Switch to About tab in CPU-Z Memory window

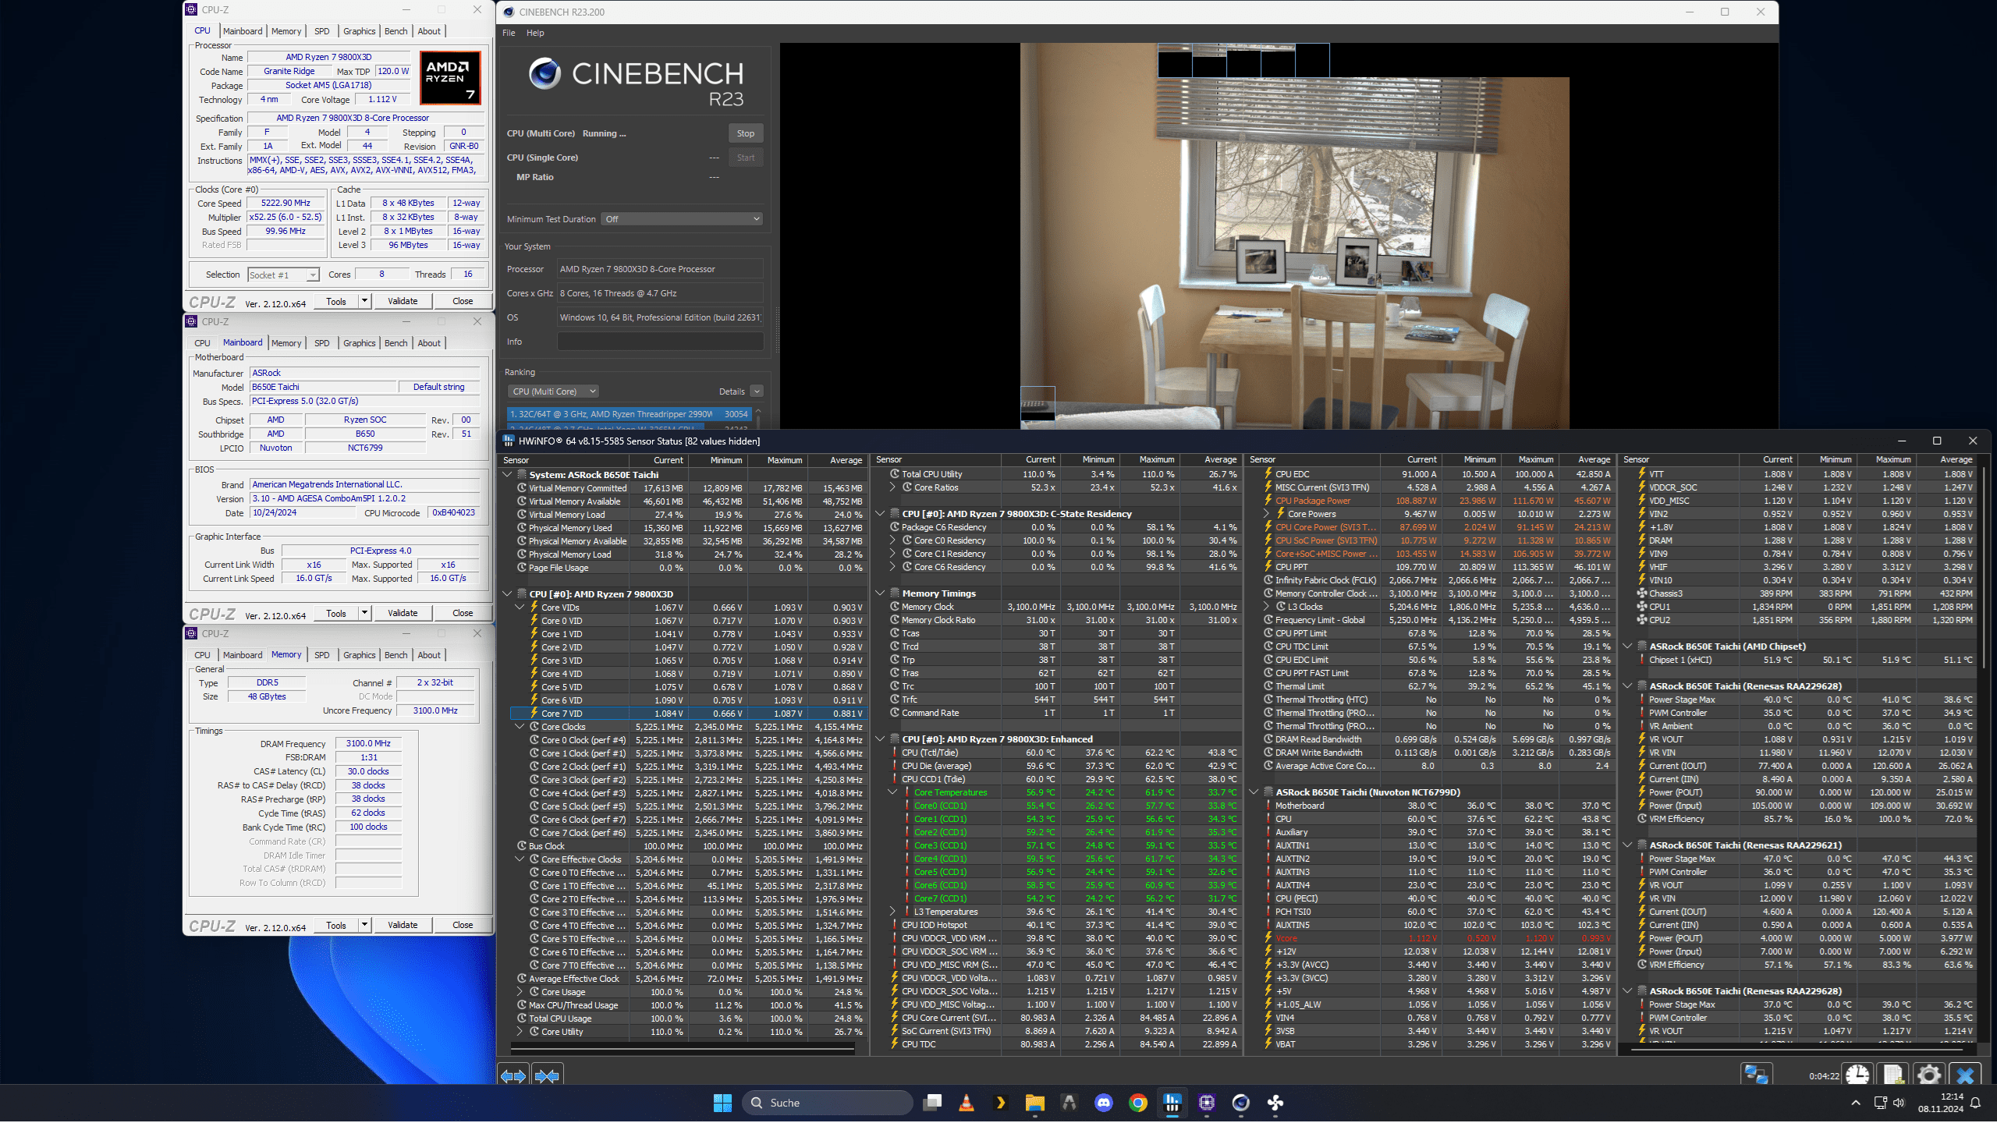[429, 655]
